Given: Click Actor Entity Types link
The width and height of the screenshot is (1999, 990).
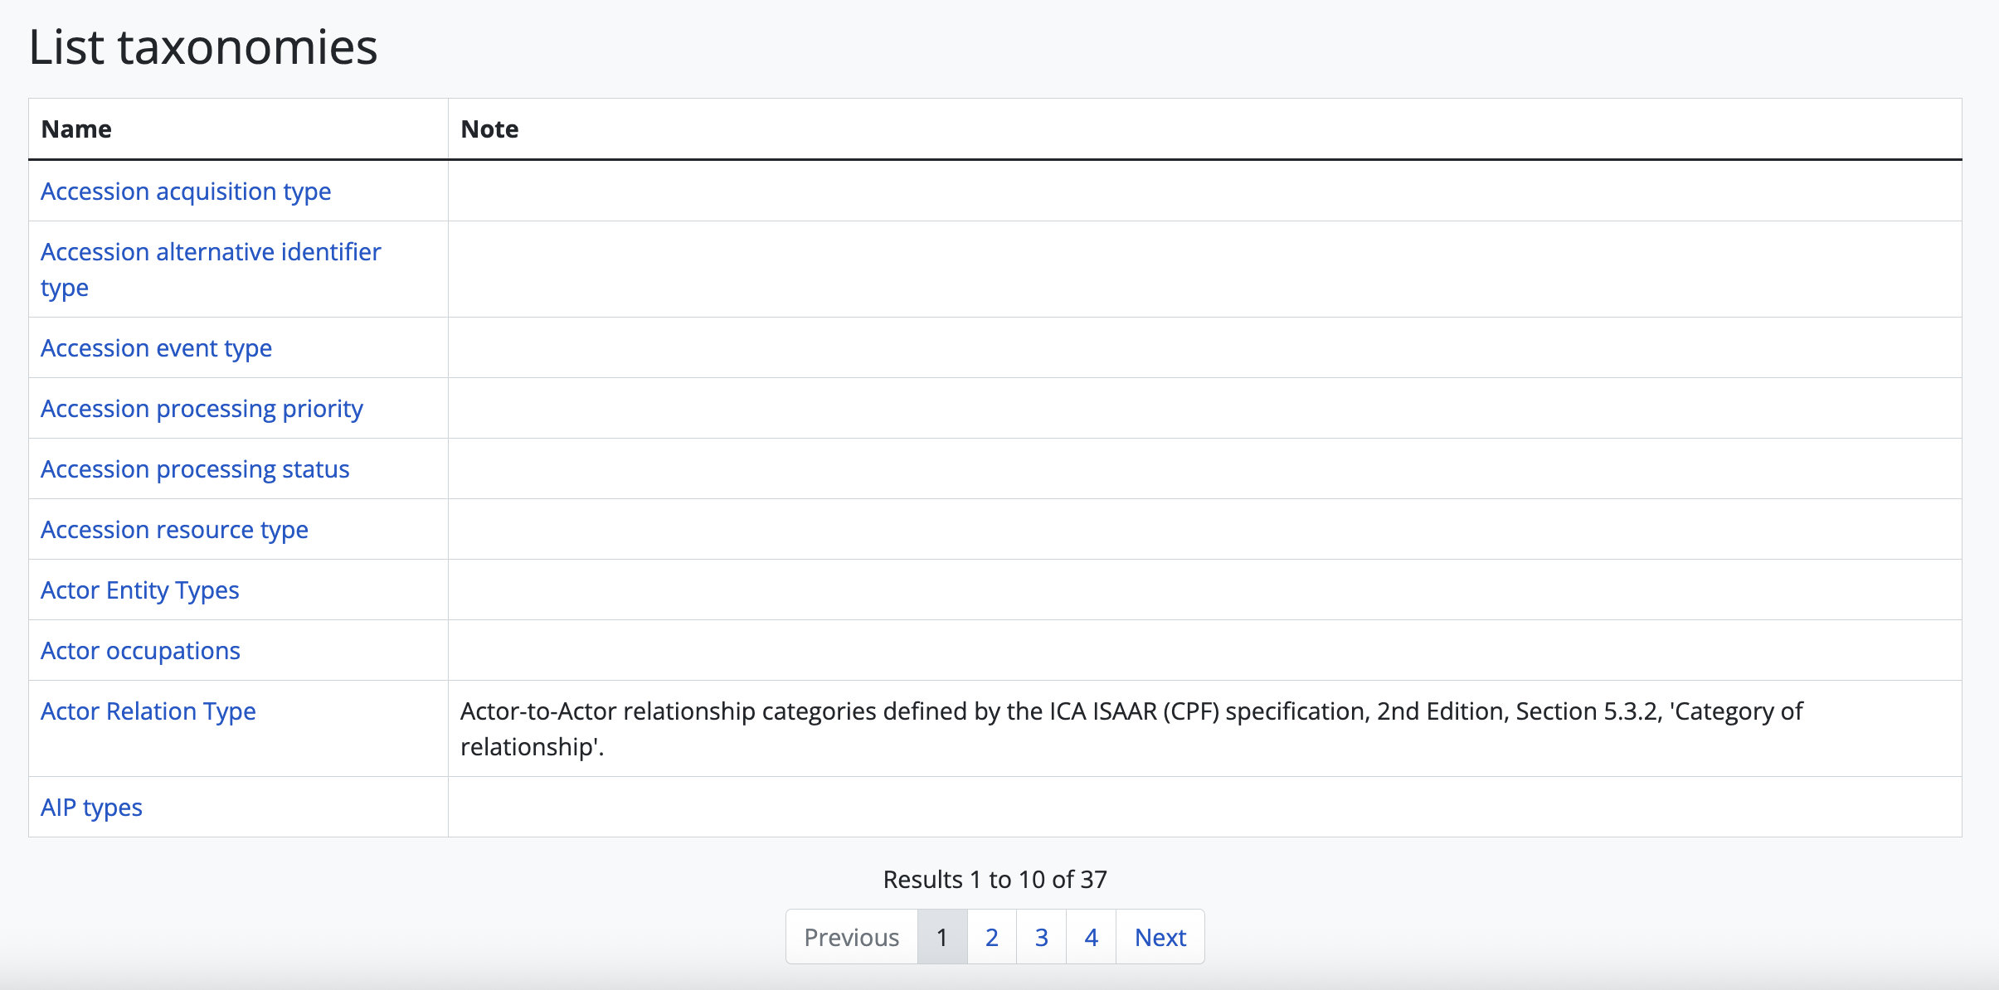Looking at the screenshot, I should click(139, 590).
